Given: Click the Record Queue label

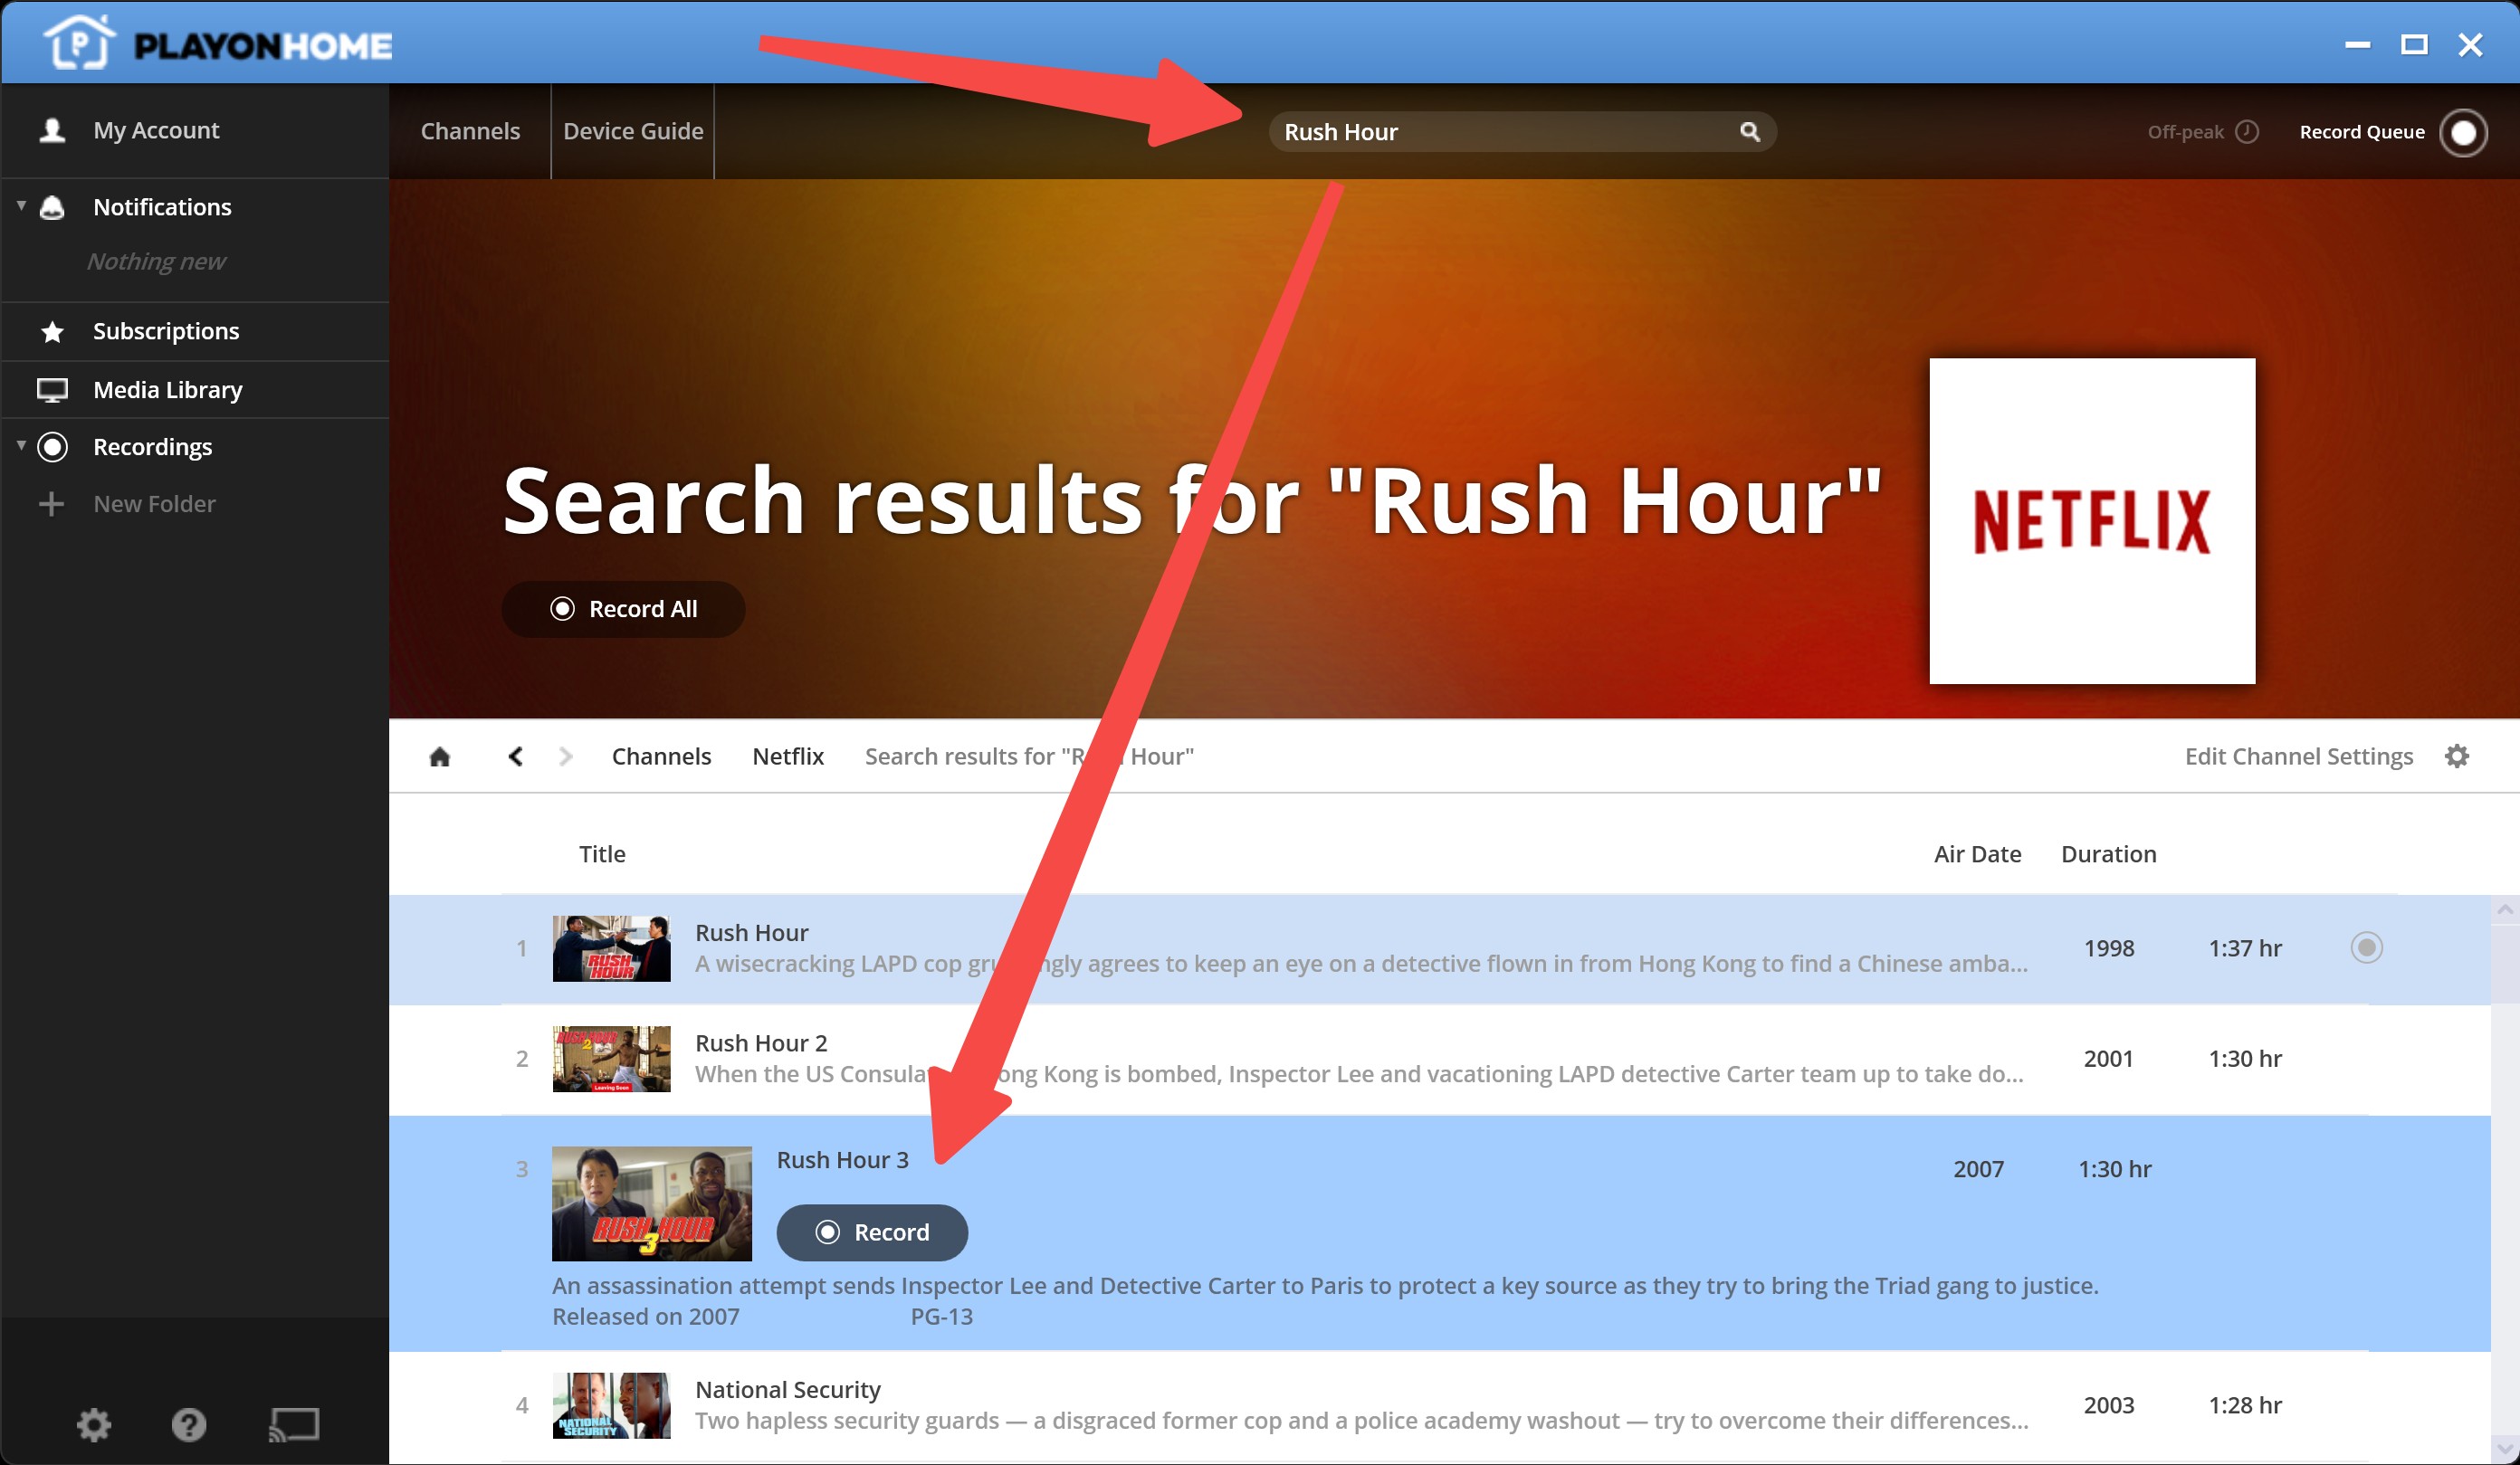Looking at the screenshot, I should (x=2361, y=132).
